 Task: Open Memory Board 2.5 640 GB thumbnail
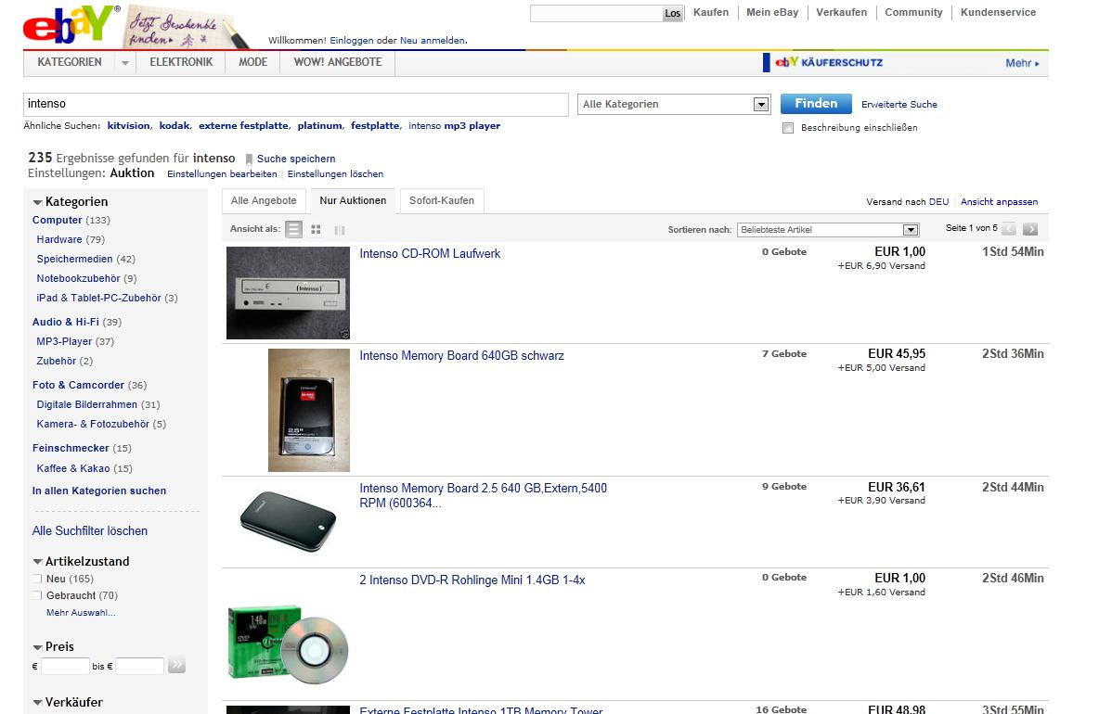288,521
